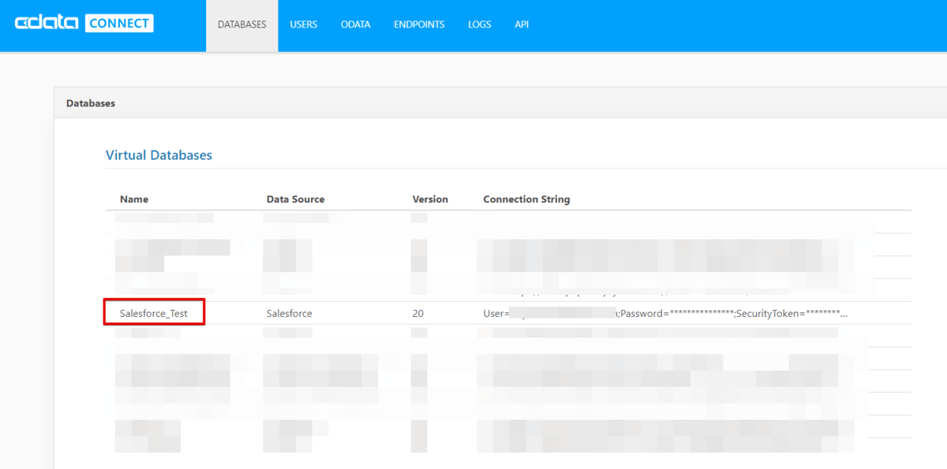View the LOGS tab
This screenshot has height=469, width=947.
(479, 25)
